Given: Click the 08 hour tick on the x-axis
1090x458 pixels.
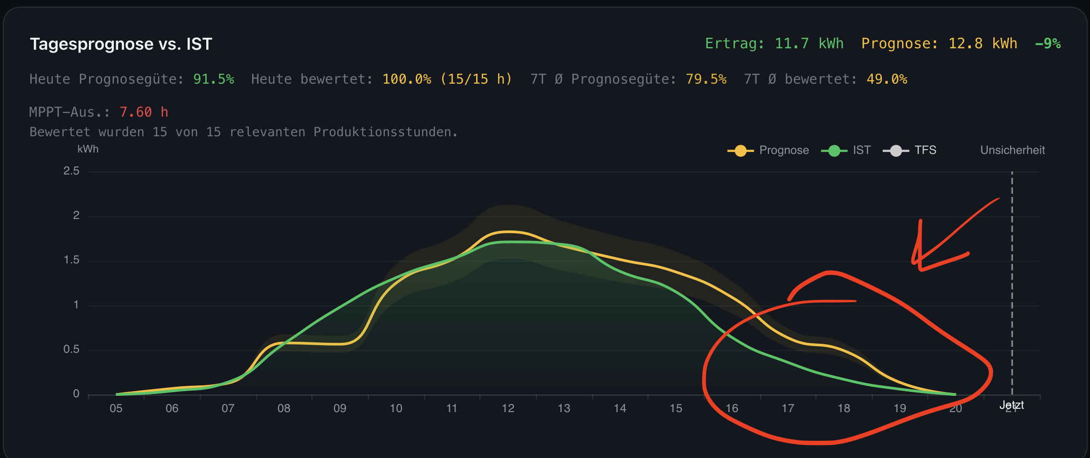Looking at the screenshot, I should [x=284, y=408].
